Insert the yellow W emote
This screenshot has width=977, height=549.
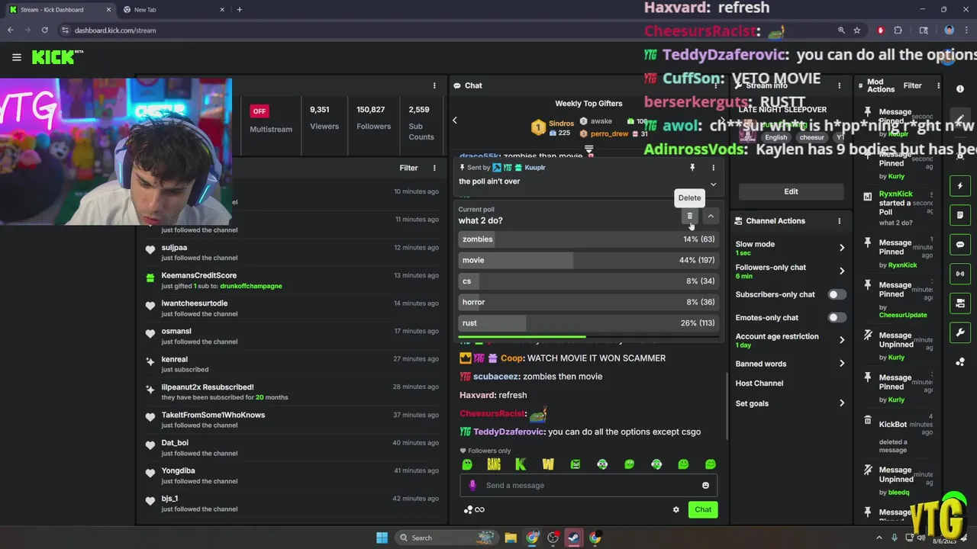tap(548, 464)
